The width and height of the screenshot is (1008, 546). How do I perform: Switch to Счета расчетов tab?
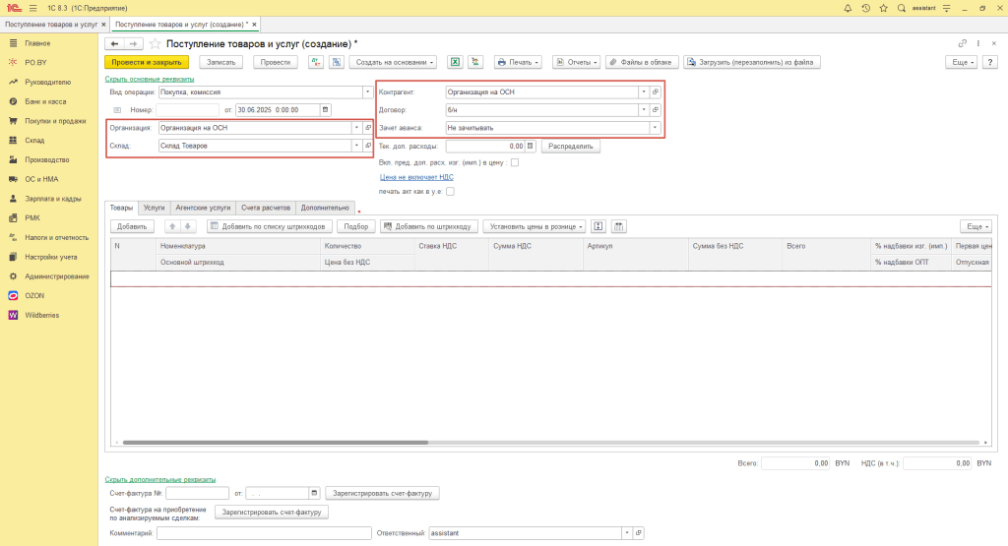point(266,209)
